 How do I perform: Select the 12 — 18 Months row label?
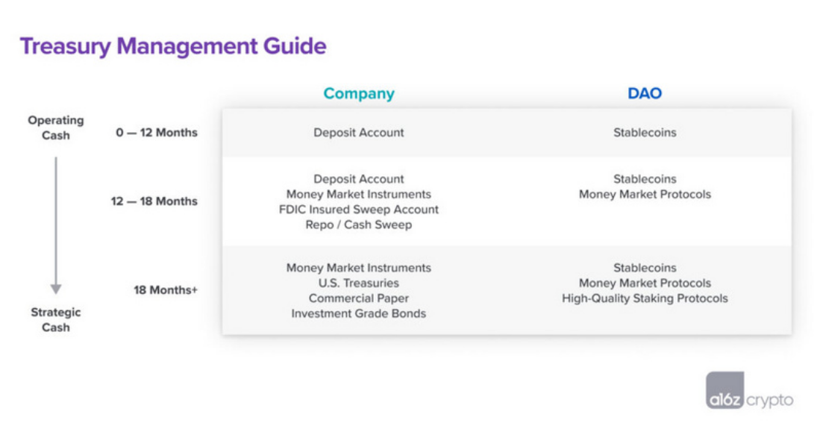[154, 201]
